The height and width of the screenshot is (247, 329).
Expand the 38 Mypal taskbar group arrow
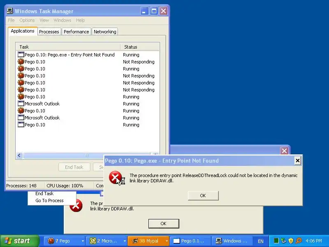coord(167,241)
